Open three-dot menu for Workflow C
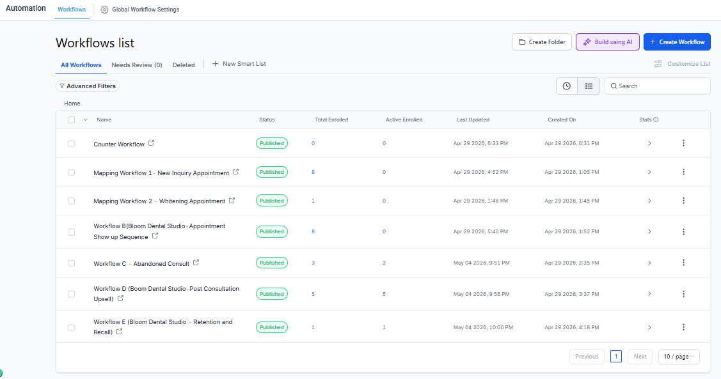Viewport: 721px width, 379px height. [683, 263]
